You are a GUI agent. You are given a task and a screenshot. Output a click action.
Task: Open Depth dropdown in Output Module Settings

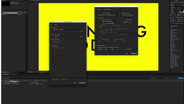point(112,22)
